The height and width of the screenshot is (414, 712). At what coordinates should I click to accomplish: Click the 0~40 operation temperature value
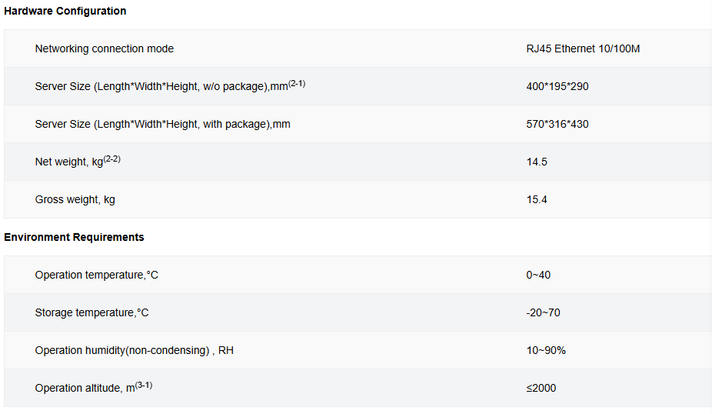pyautogui.click(x=538, y=275)
